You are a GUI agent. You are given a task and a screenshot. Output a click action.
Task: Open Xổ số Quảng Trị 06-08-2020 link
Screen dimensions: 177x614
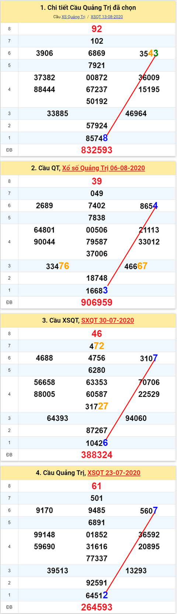coord(104,168)
